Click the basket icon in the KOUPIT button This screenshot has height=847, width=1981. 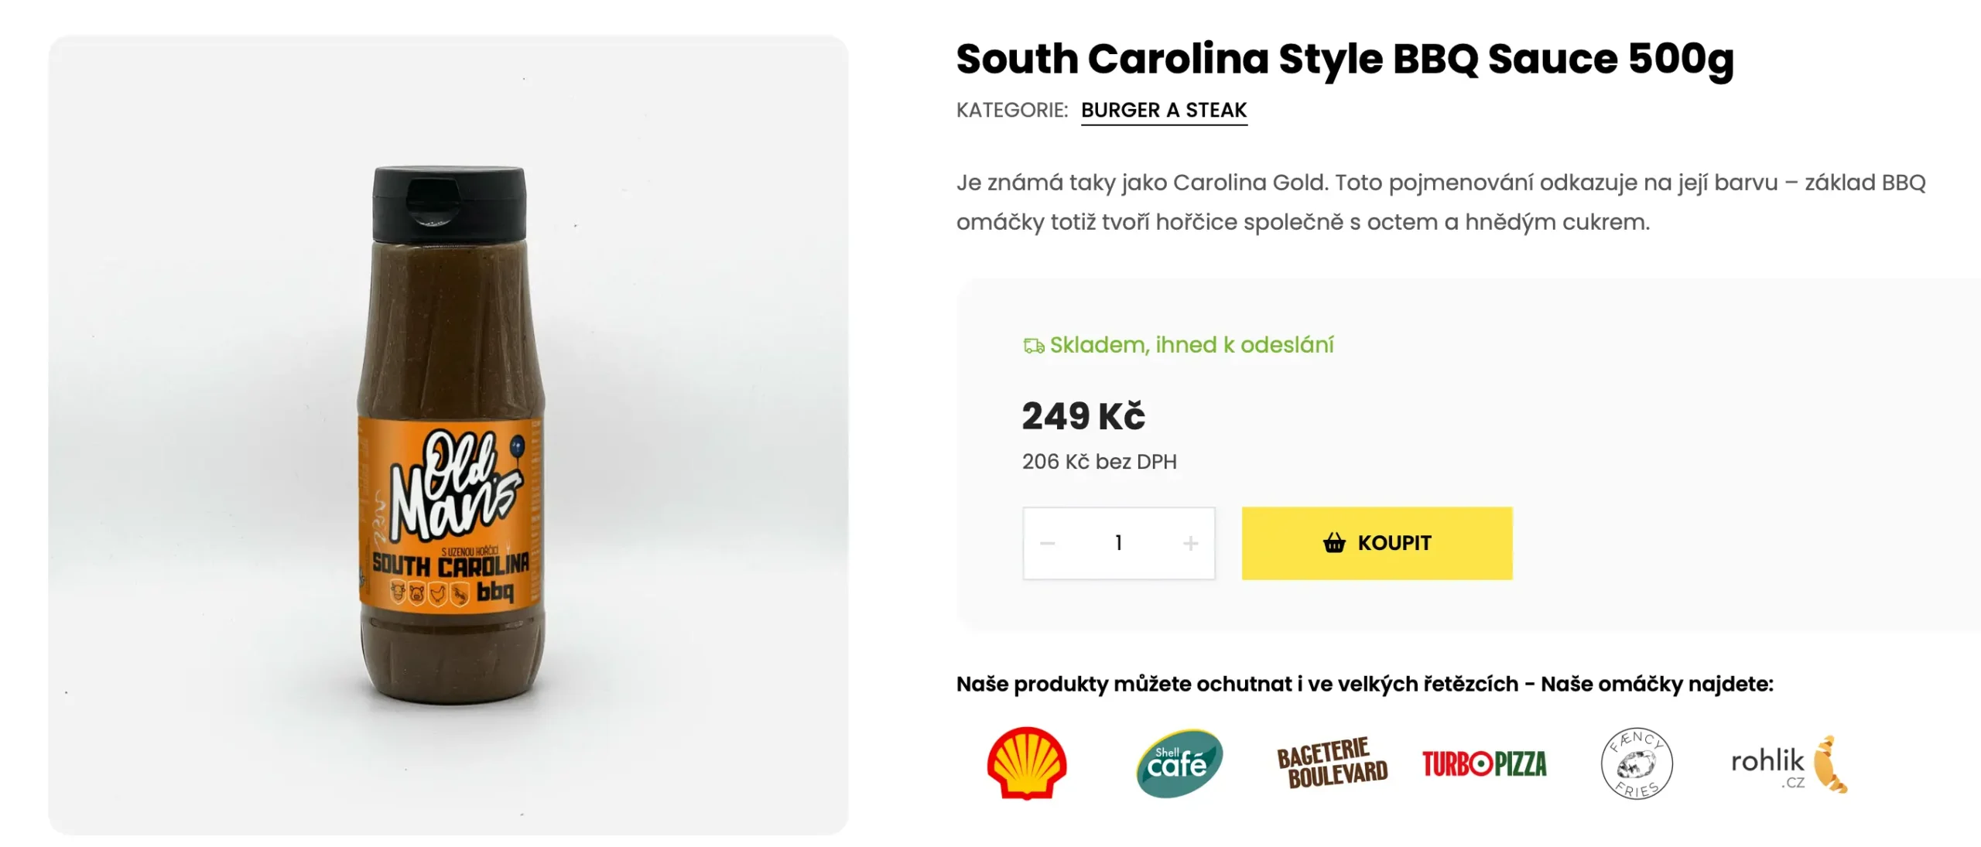[x=1334, y=543]
